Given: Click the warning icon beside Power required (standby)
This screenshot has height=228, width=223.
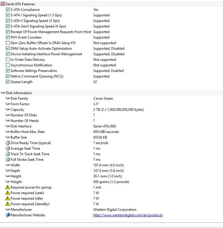Looking at the screenshot, I should tap(7, 204).
